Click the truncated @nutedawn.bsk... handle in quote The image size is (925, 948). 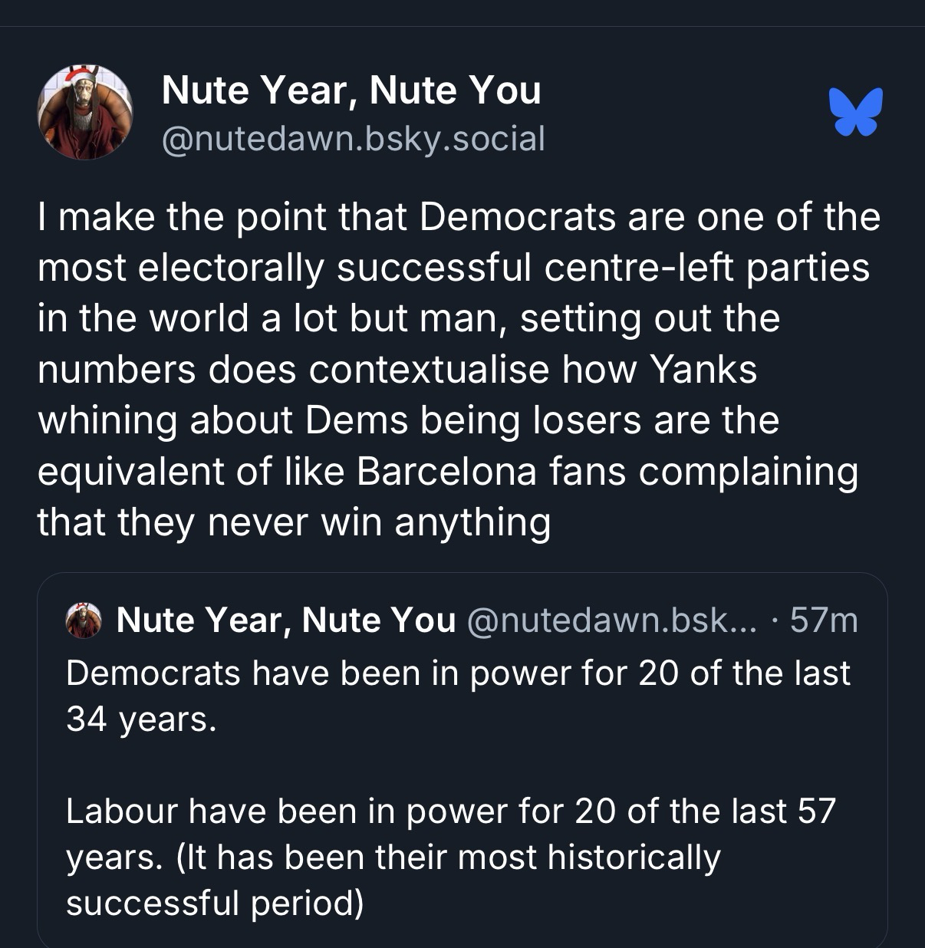pyautogui.click(x=611, y=620)
